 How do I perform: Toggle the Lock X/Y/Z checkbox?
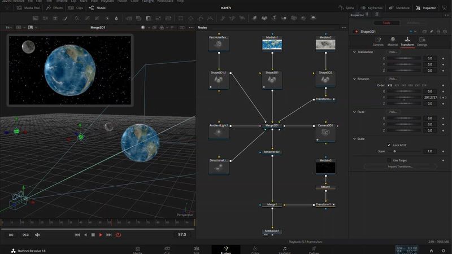[x=389, y=145]
